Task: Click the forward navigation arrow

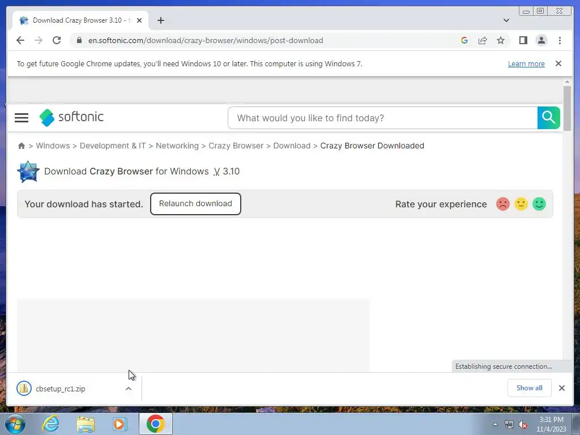Action: tap(39, 40)
